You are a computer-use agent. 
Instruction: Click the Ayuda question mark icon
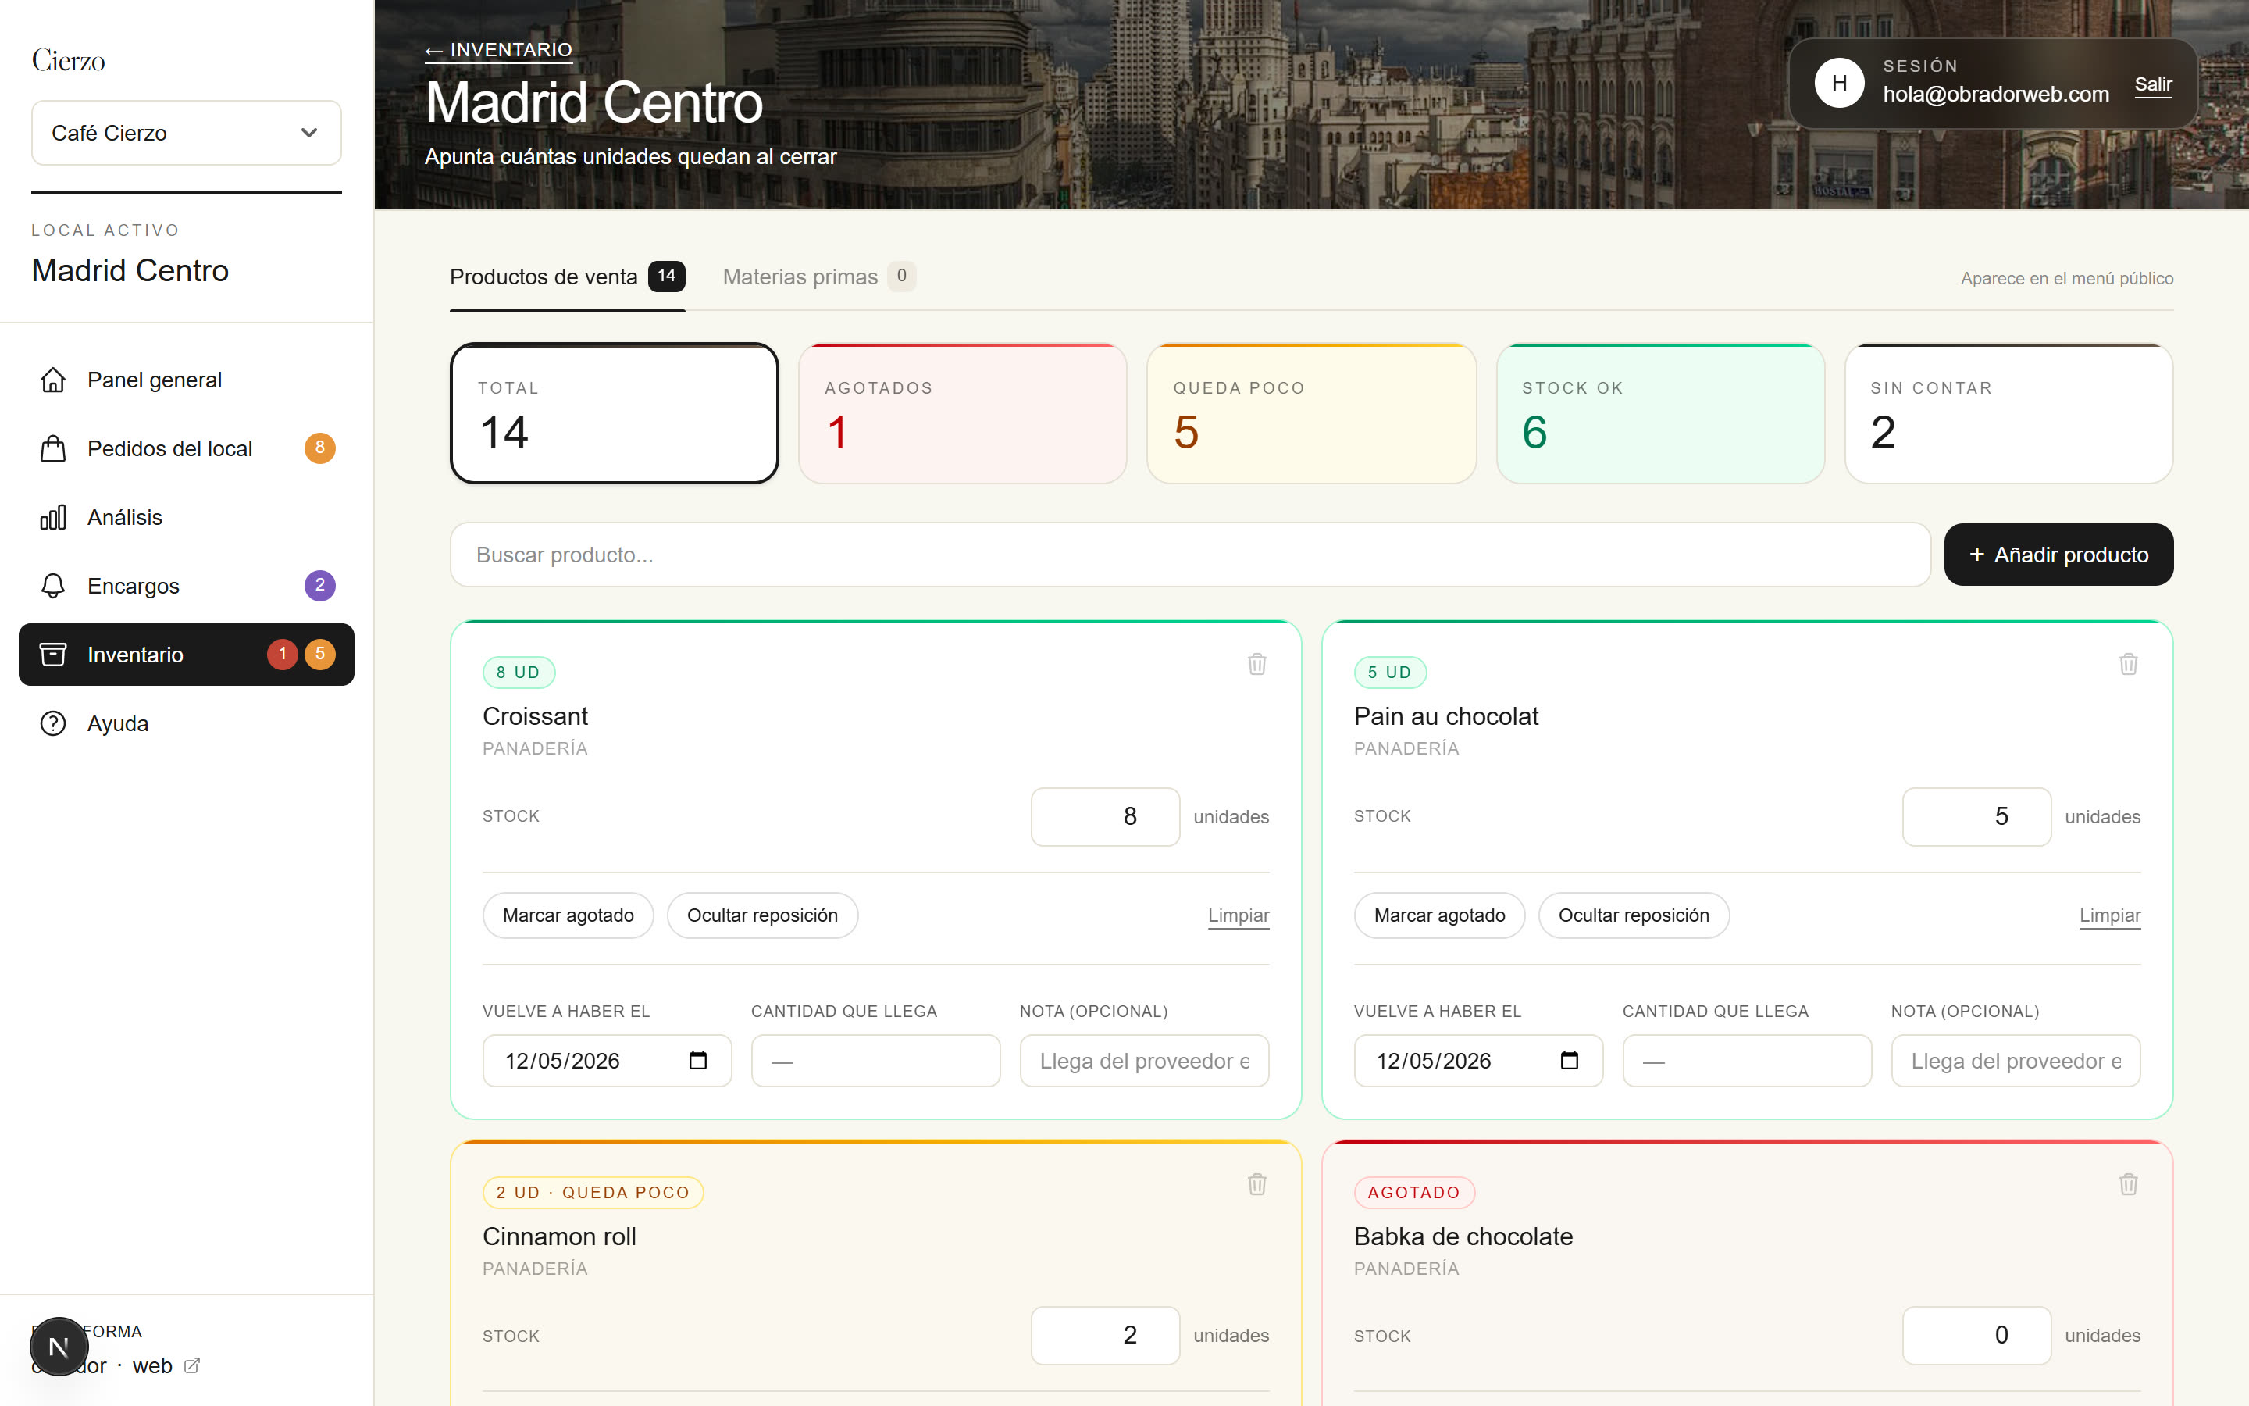pyautogui.click(x=53, y=723)
